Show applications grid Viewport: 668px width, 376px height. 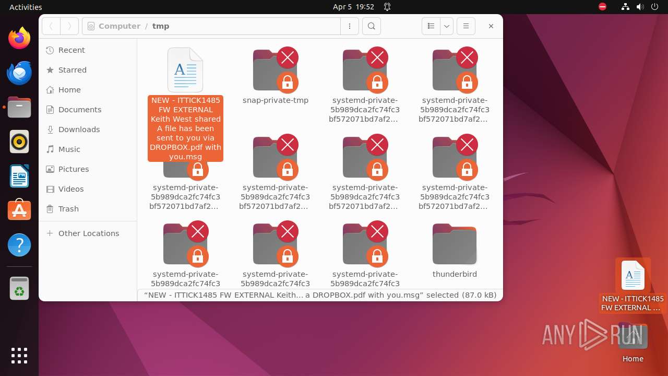tap(19, 355)
